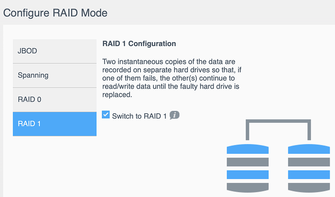Toggle the Switch to RAID 1 checkbox
Screen dimensions: 335x197
click(x=106, y=115)
